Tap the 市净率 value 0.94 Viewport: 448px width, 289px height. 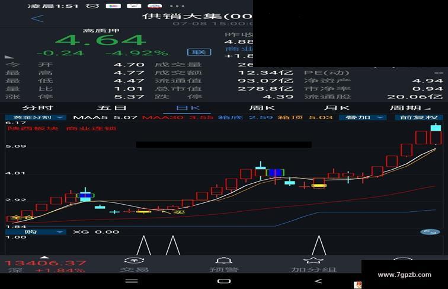pos(427,88)
